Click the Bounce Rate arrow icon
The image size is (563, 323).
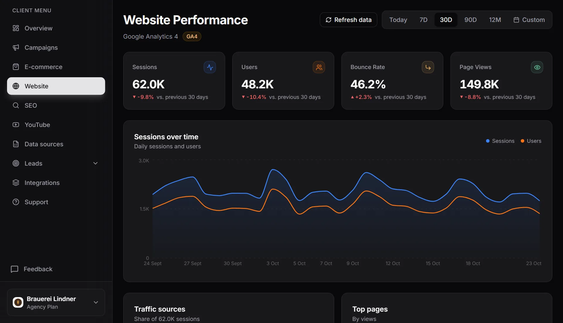428,67
